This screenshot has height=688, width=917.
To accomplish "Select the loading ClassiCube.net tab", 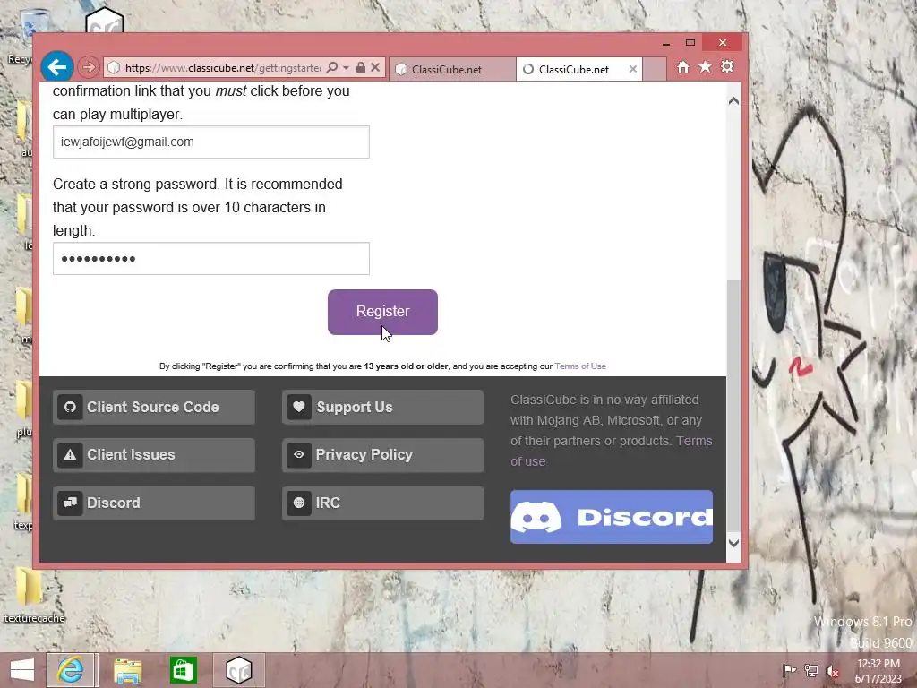I will (573, 69).
